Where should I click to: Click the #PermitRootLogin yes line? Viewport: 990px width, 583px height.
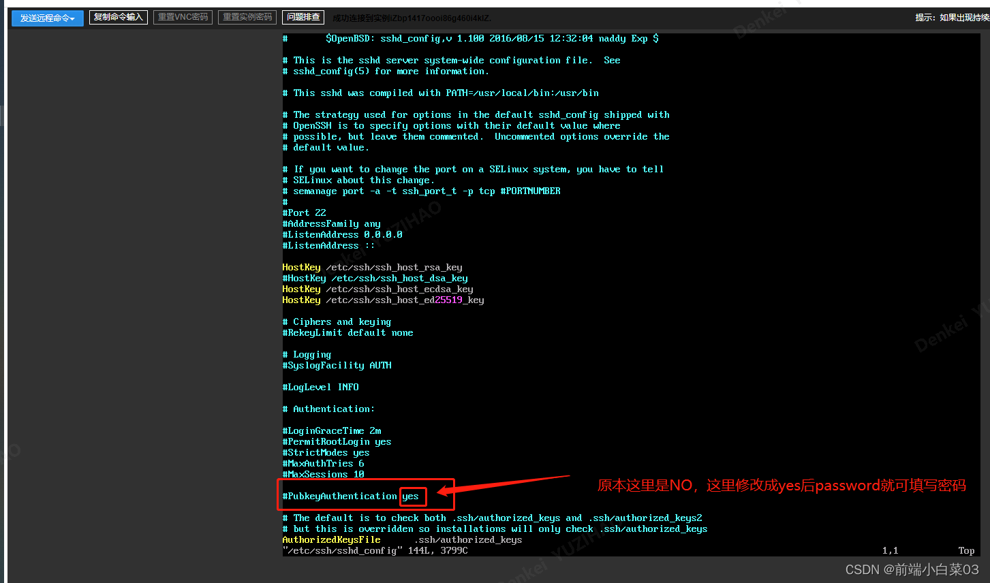point(337,441)
